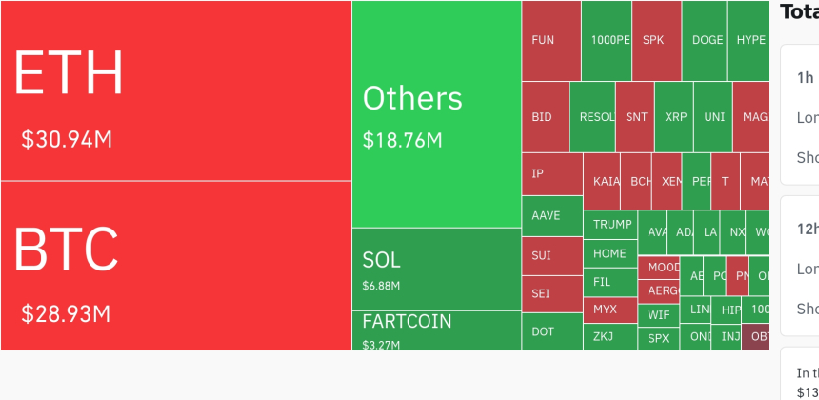Select the UNI tile
The width and height of the screenshot is (819, 400).
click(713, 117)
